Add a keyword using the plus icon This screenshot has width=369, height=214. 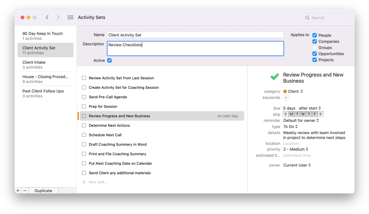click(x=286, y=97)
